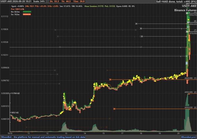Click the 0.099636 price axis label
The height and width of the screenshot is (139, 197).
point(5,67)
